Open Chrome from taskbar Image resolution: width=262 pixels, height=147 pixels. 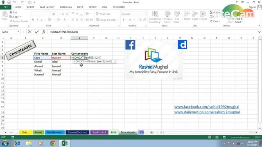point(53,143)
